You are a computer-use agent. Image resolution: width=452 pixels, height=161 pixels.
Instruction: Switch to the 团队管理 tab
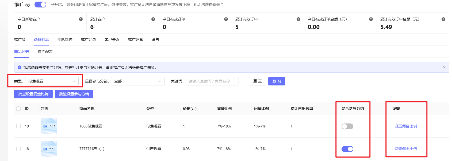pyautogui.click(x=65, y=39)
